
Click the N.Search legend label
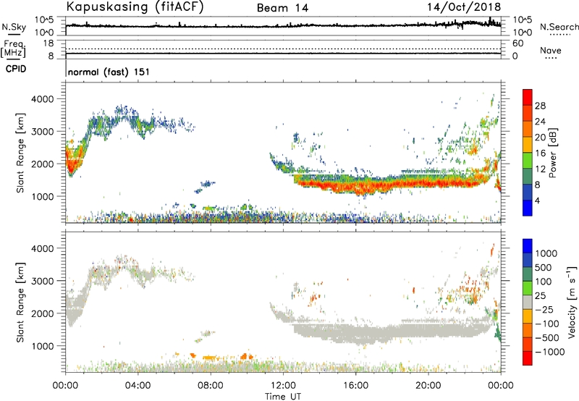coord(559,27)
